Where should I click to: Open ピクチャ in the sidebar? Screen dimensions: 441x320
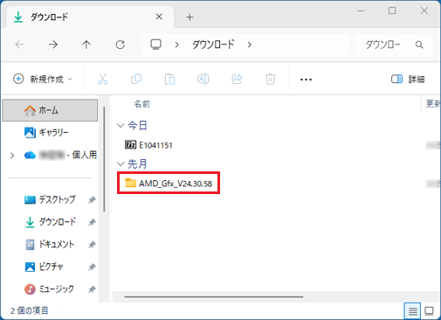(44, 267)
